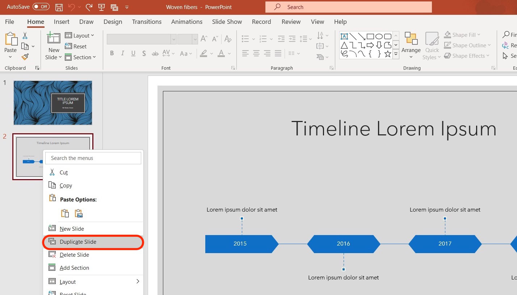This screenshot has width=517, height=295.
Task: Click Add Section in the context menu
Action: coord(74,268)
